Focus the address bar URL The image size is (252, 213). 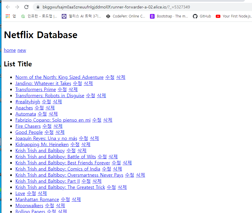[116, 7]
